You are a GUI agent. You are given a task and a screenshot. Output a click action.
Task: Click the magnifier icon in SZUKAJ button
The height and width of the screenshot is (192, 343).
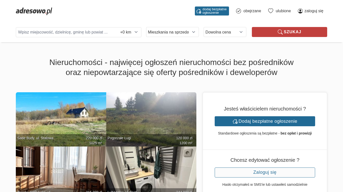point(280,32)
